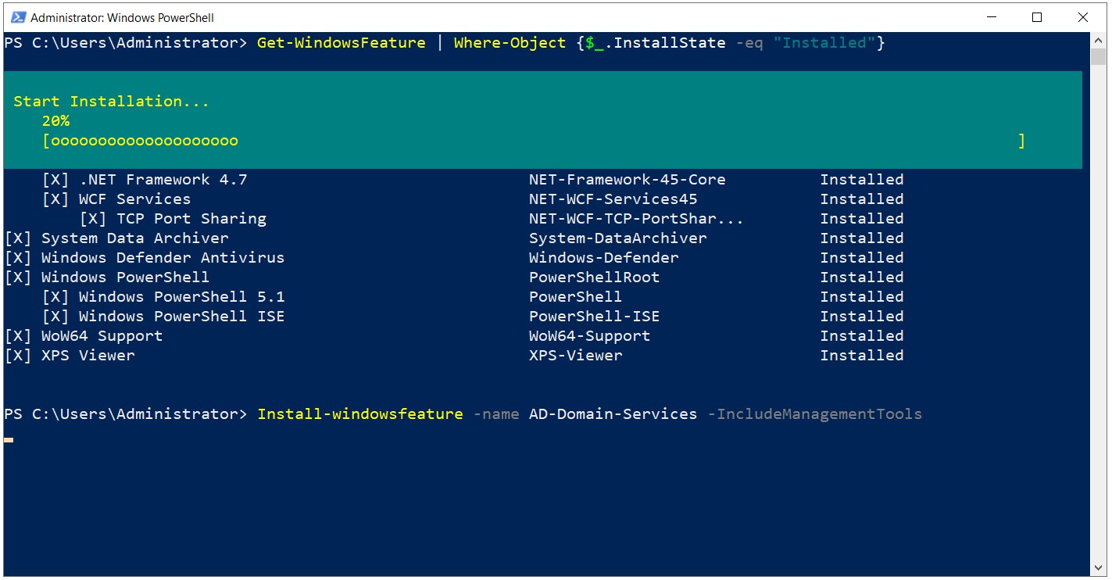The image size is (1112, 580).
Task: Click the 'TCP Port Sharing' display name
Action: tap(191, 218)
